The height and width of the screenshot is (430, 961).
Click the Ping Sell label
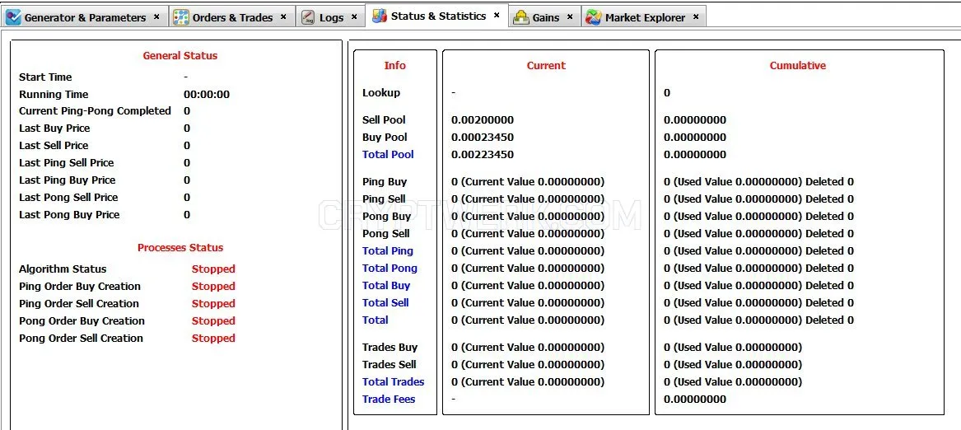pyautogui.click(x=384, y=199)
